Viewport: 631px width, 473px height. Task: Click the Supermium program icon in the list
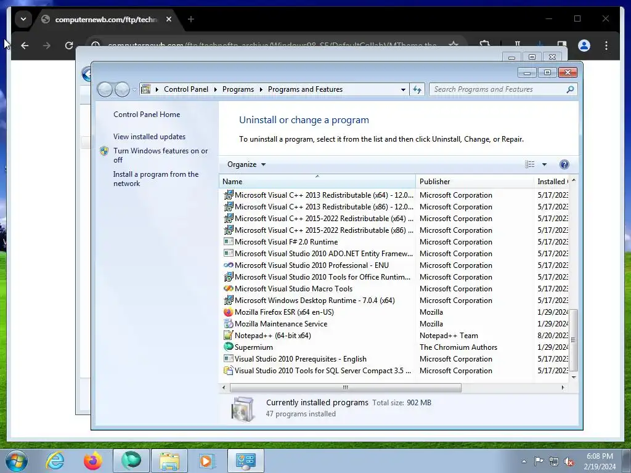click(228, 347)
